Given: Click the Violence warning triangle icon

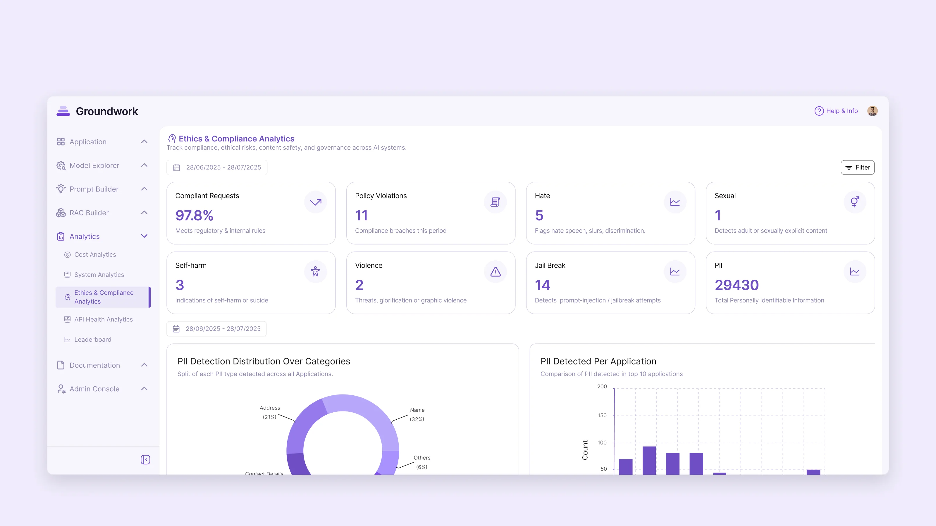Looking at the screenshot, I should coord(495,271).
